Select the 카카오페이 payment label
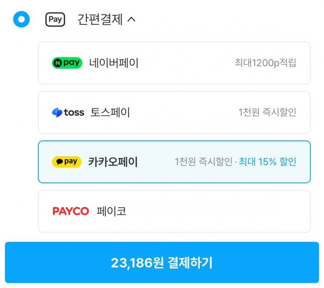 tap(113, 162)
